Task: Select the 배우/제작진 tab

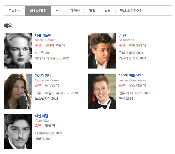Action: (x=38, y=11)
